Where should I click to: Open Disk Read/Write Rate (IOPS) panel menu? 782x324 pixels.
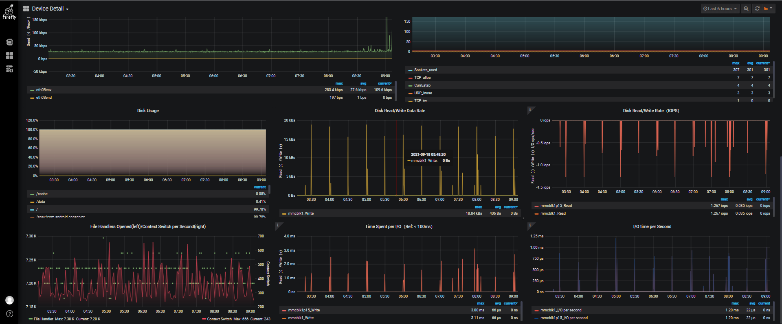pyautogui.click(x=651, y=111)
